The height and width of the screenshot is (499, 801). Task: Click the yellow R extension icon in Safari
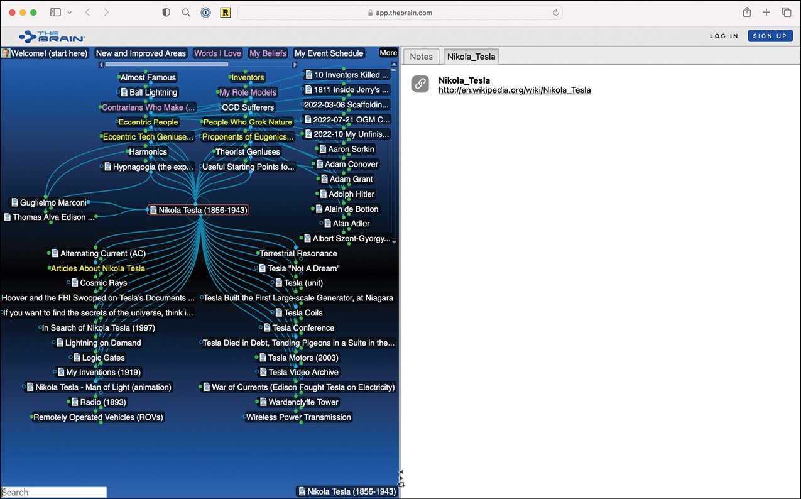[x=225, y=12]
